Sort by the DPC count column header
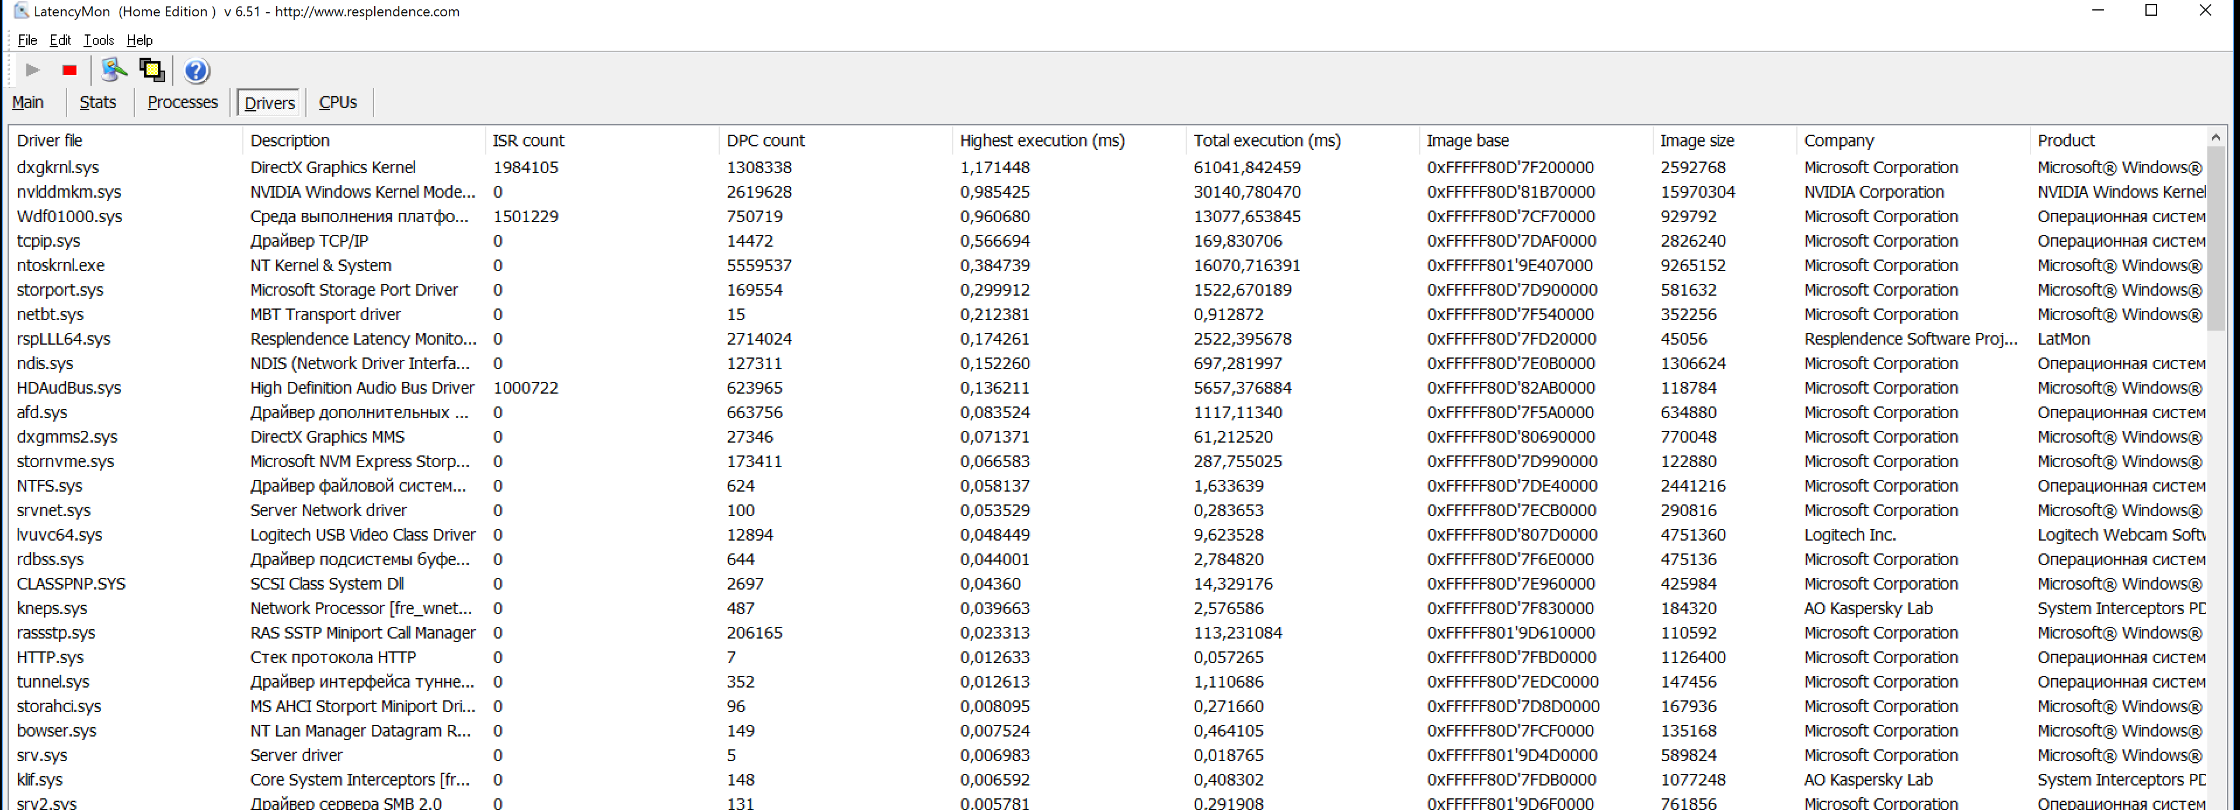Image resolution: width=2240 pixels, height=810 pixels. [x=765, y=141]
